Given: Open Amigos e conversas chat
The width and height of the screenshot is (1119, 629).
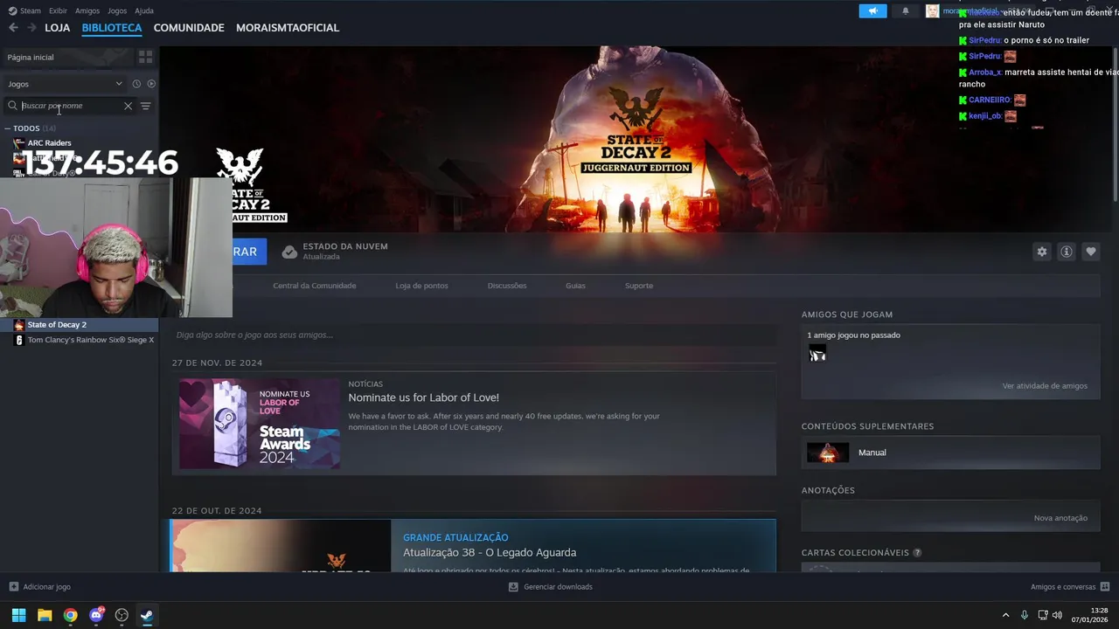Looking at the screenshot, I should tap(1070, 587).
